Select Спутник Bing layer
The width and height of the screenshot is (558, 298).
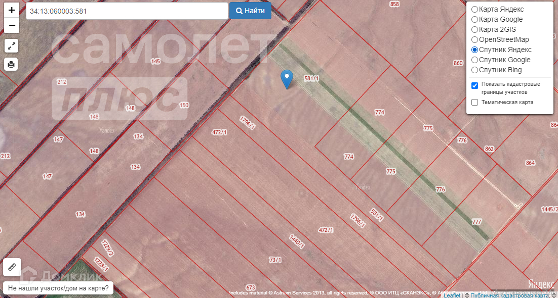pyautogui.click(x=474, y=70)
